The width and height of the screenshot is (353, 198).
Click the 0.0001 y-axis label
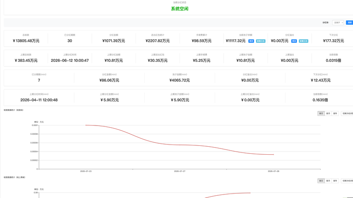[x=35, y=125]
